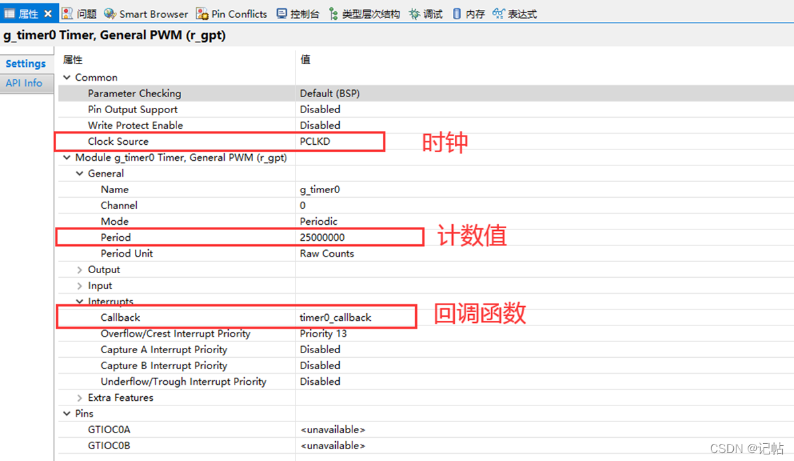
Task: Collapse the Common section
Action: click(x=67, y=77)
